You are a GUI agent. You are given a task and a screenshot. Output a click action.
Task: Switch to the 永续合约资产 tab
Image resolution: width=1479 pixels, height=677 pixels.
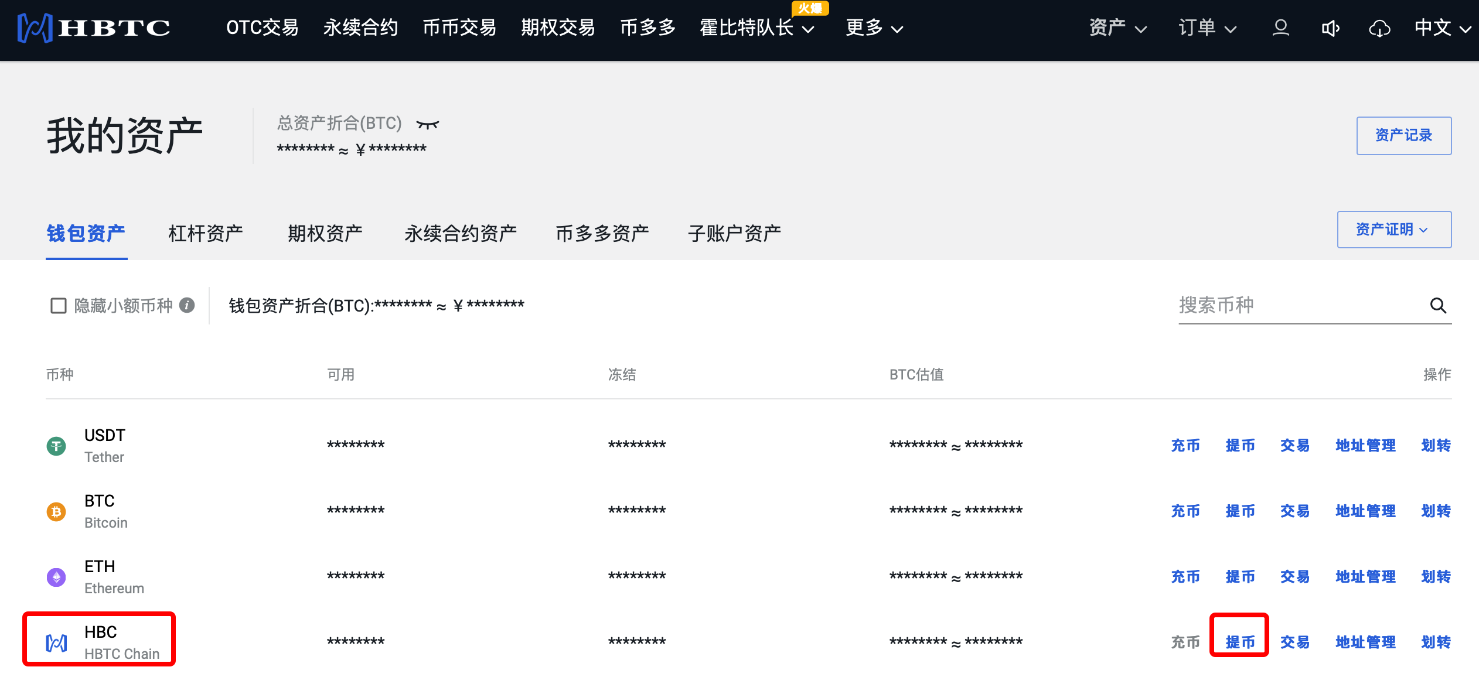tap(461, 233)
